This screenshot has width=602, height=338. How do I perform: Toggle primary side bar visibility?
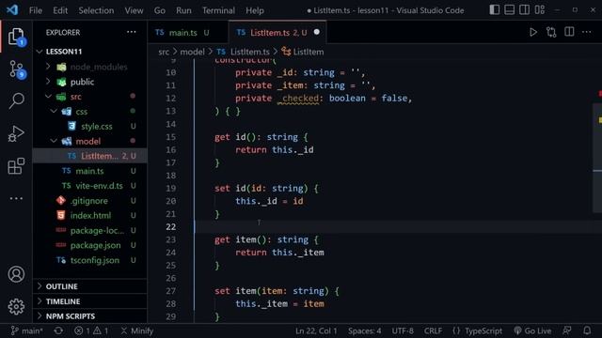(x=495, y=10)
